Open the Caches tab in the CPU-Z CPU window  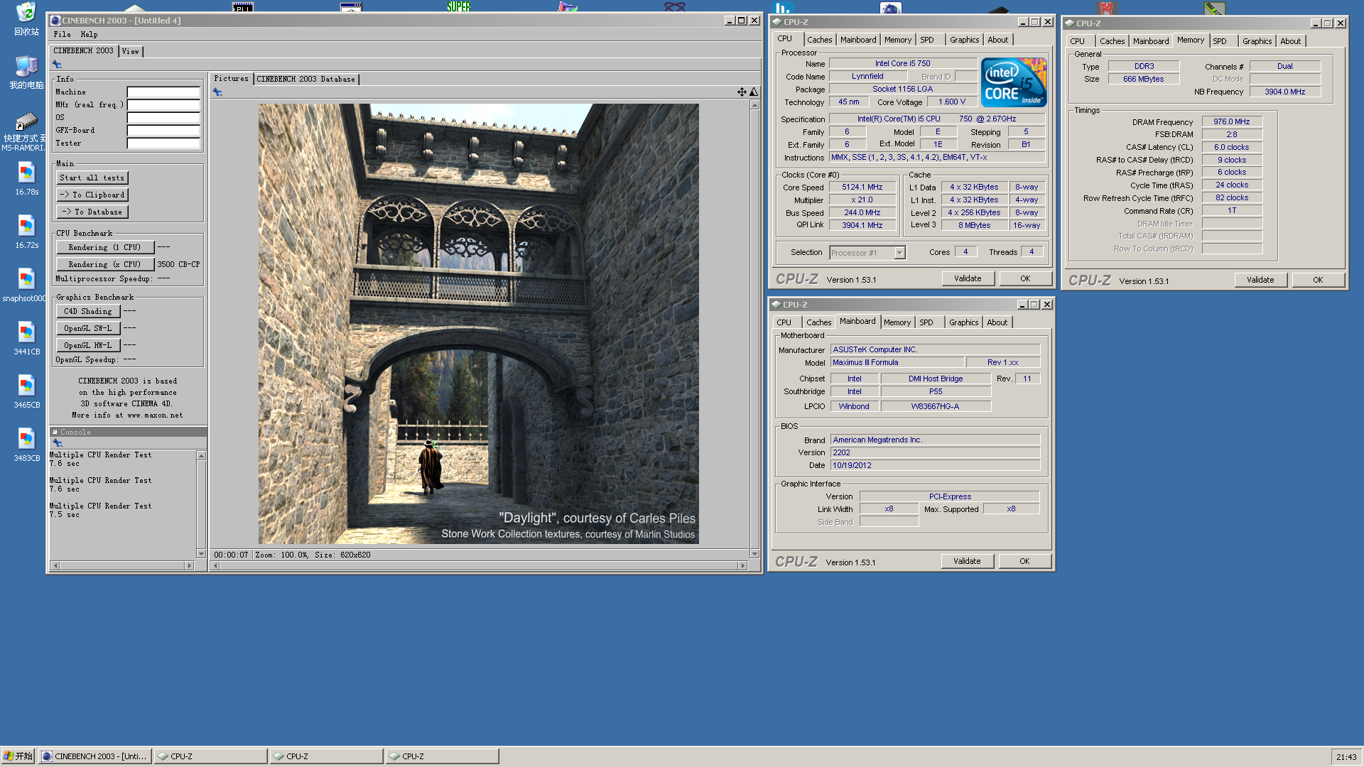coord(819,40)
